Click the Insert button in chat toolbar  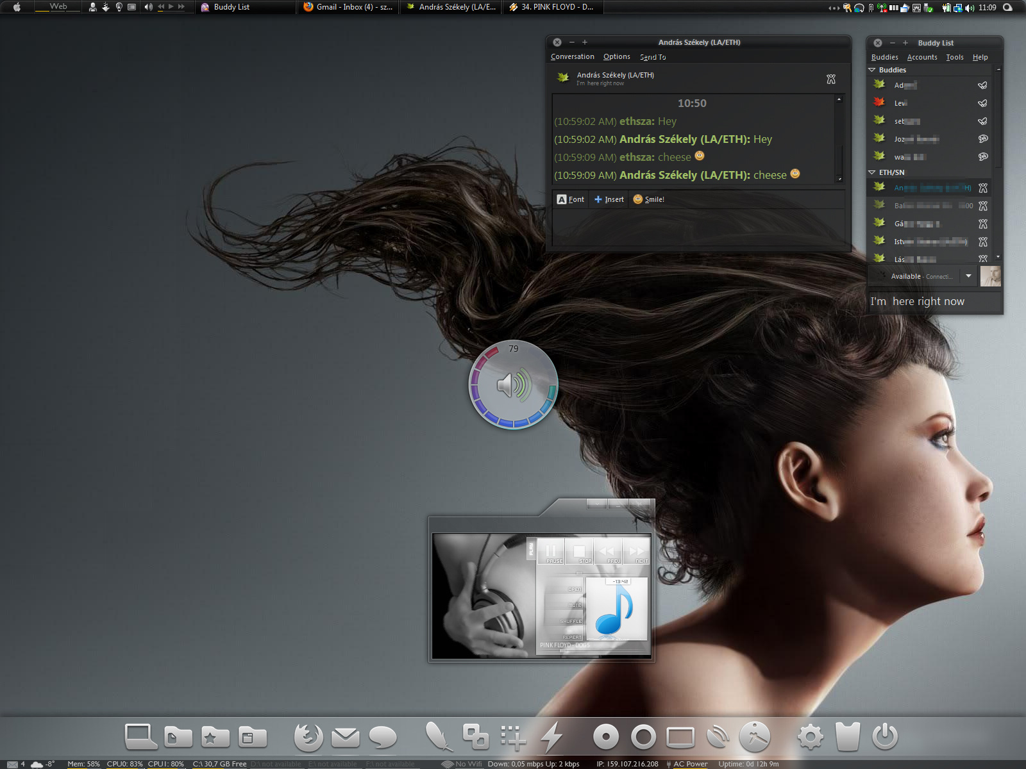coord(609,199)
